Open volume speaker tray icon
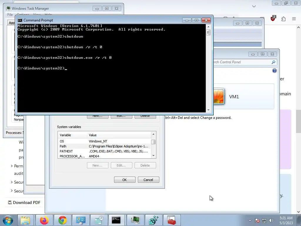 pyautogui.click(x=271, y=221)
